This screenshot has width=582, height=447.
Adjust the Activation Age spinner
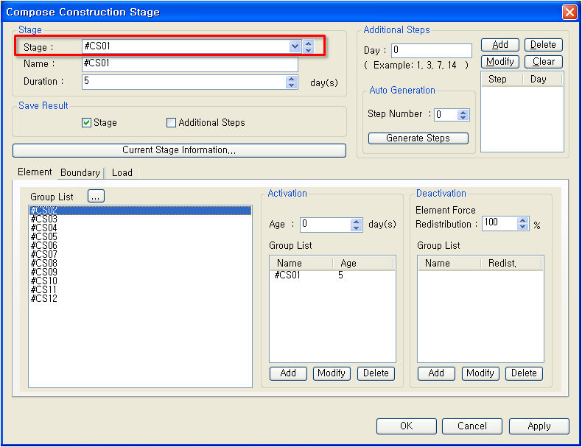tap(357, 225)
